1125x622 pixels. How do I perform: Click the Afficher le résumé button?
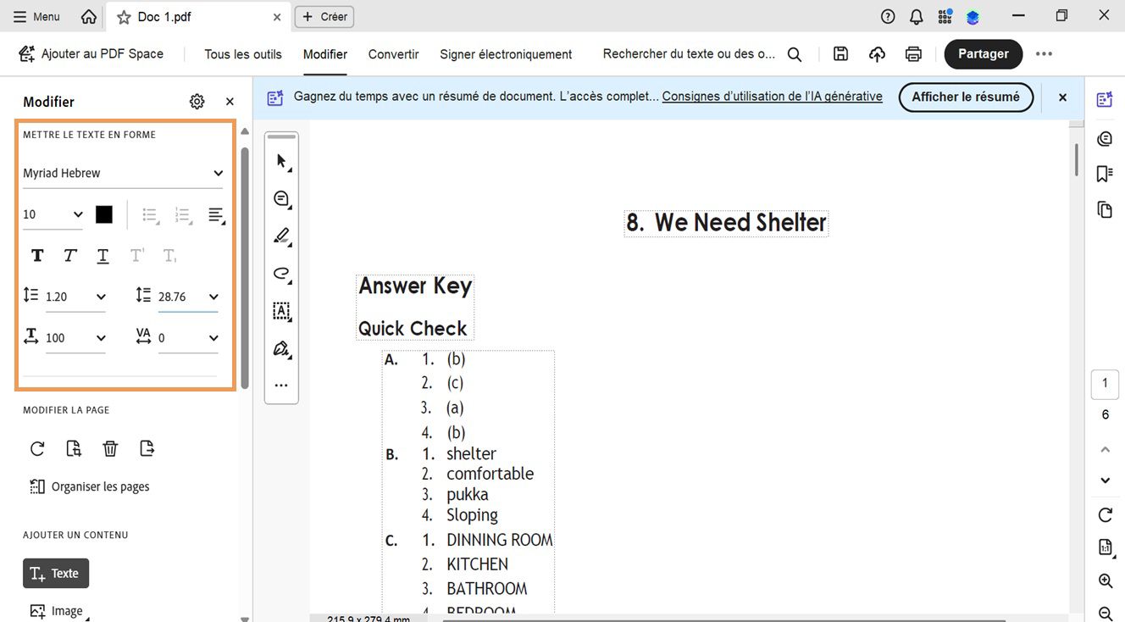pyautogui.click(x=965, y=97)
